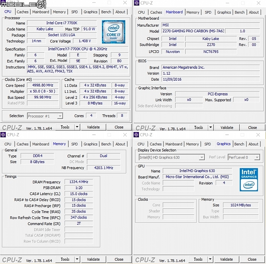Go to CPU tab in Memory window
The height and width of the screenshot is (264, 266).
tap(8, 144)
